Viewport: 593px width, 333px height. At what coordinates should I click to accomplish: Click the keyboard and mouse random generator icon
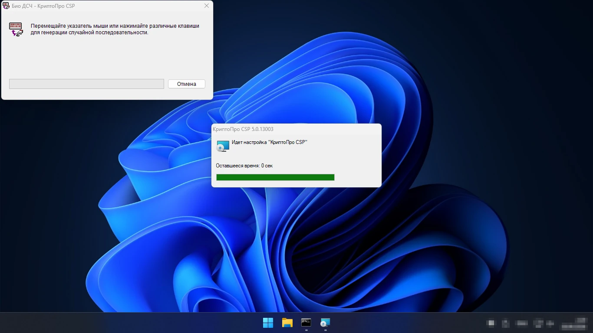click(16, 29)
